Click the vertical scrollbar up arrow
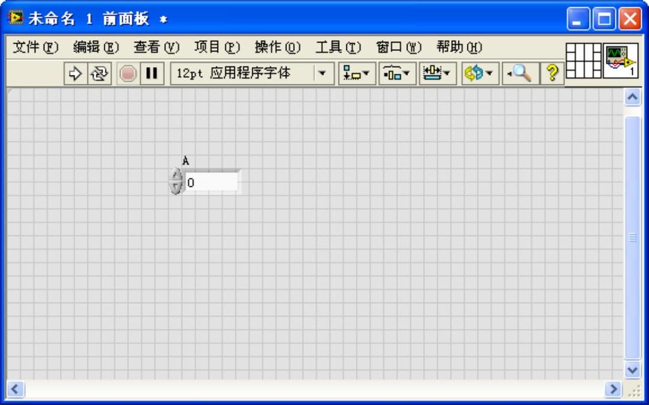This screenshot has width=649, height=405. (x=632, y=97)
